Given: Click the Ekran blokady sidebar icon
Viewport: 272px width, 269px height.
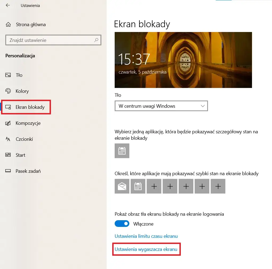Looking at the screenshot, I should coord(8,107).
